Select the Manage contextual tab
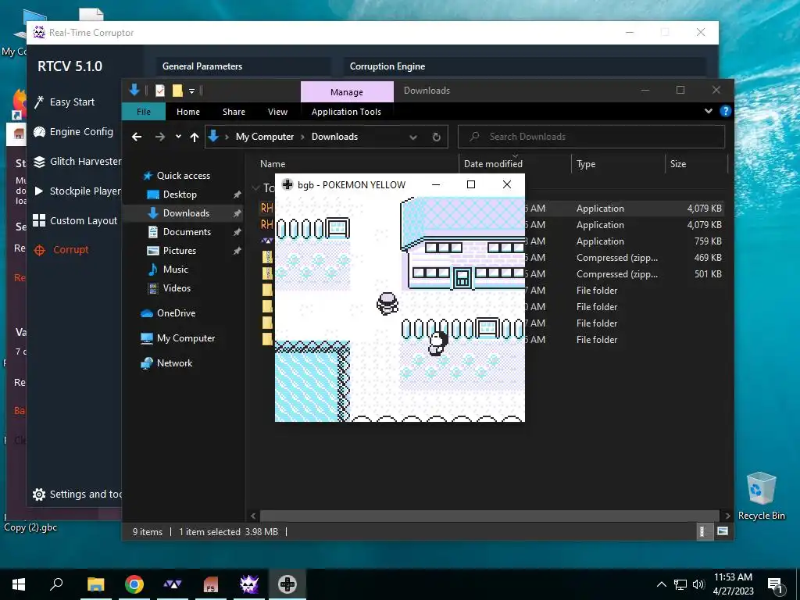 347,92
